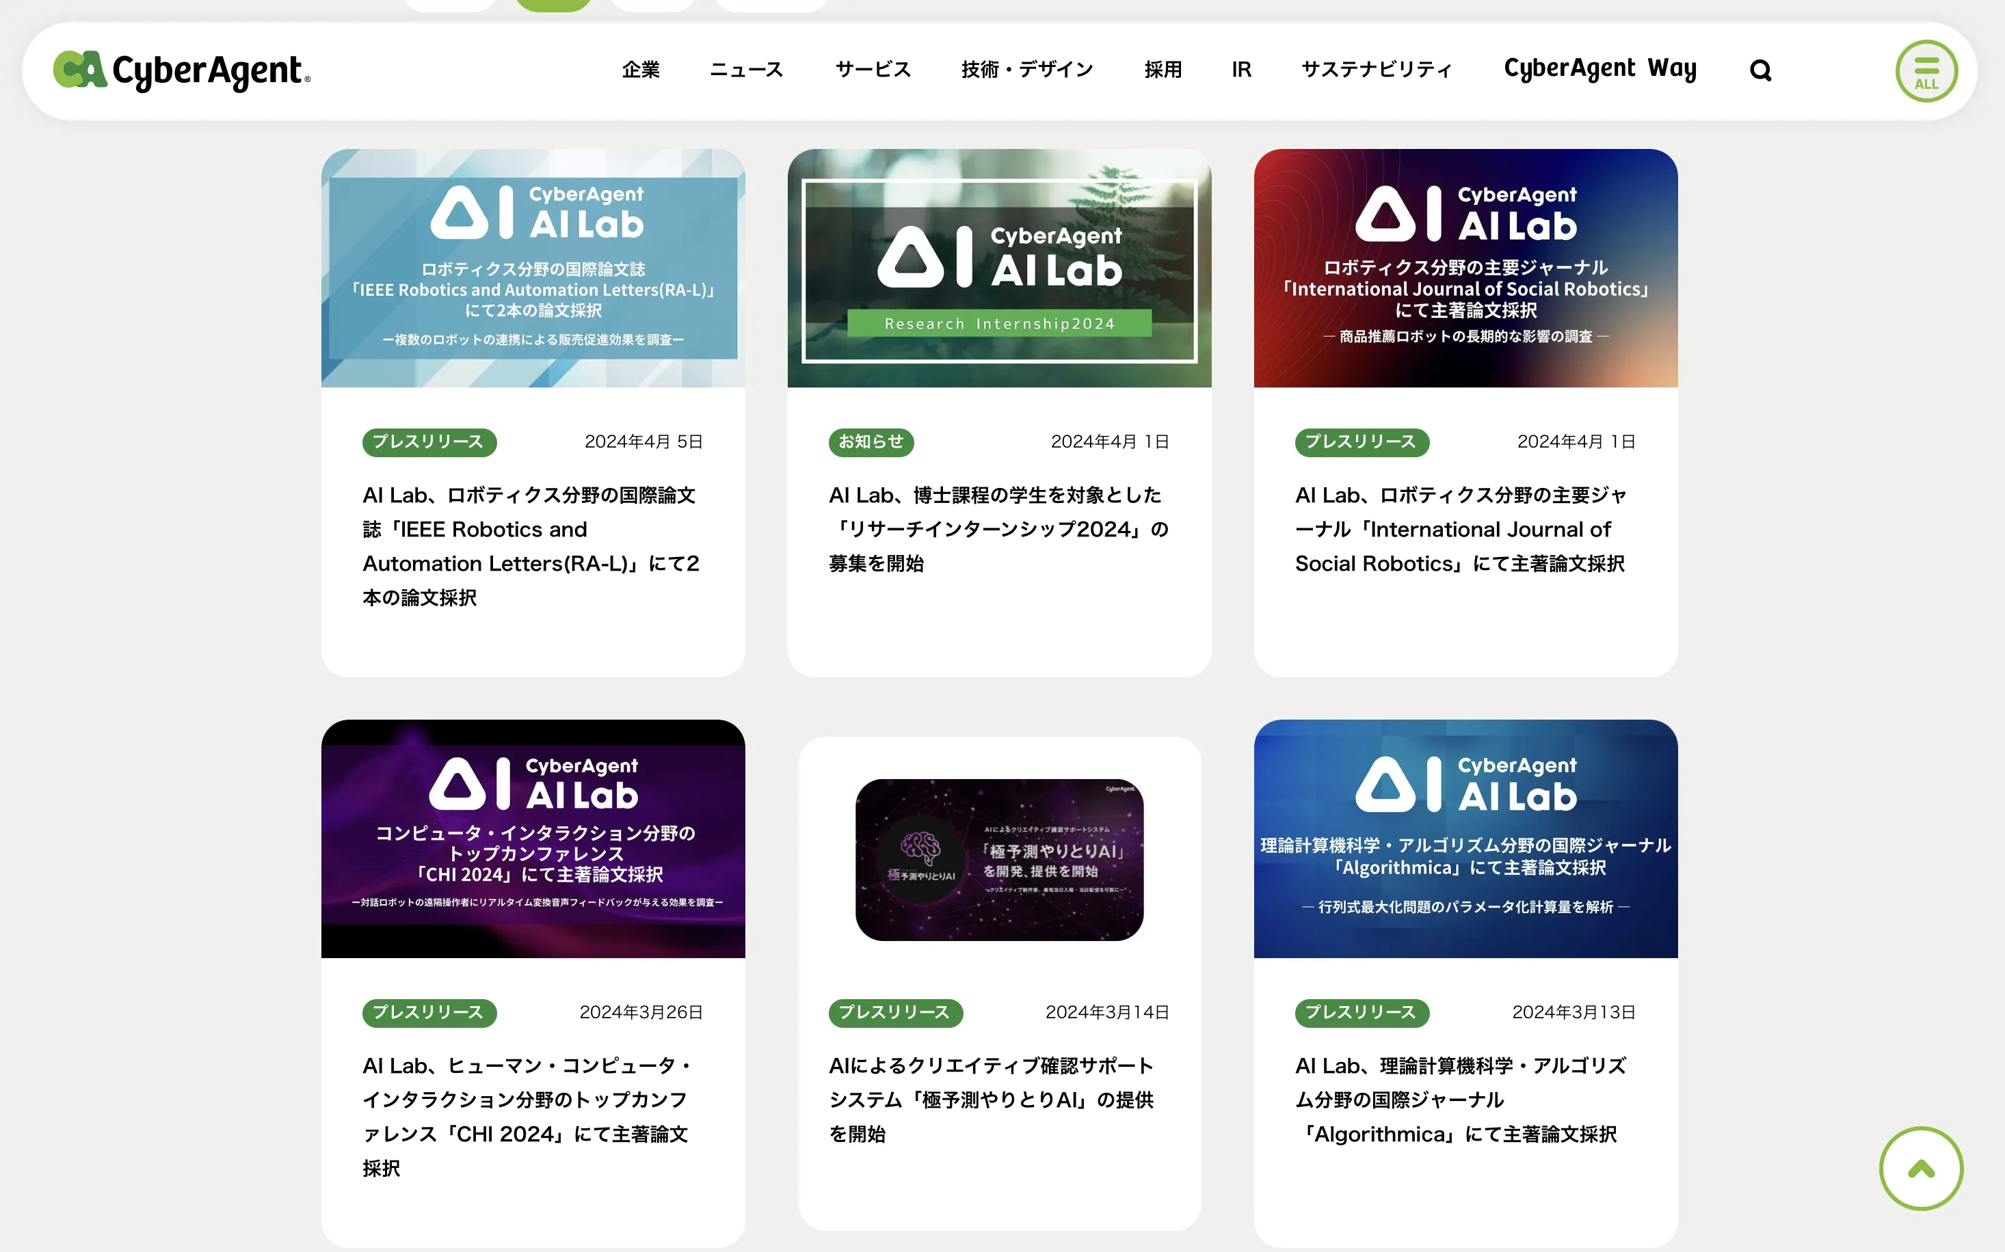Screen dimensions: 2005x1252
Task: Open the CHI 2024 主著論文採択 headline
Action: pos(527,1117)
